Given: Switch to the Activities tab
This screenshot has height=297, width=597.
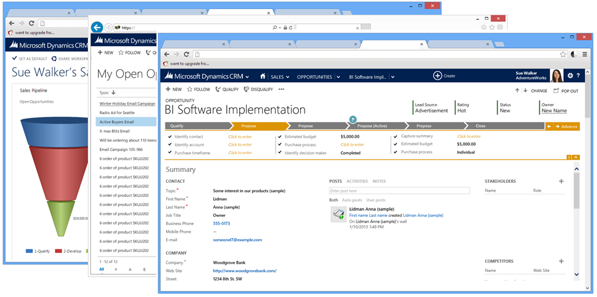Looking at the screenshot, I should click(357, 182).
